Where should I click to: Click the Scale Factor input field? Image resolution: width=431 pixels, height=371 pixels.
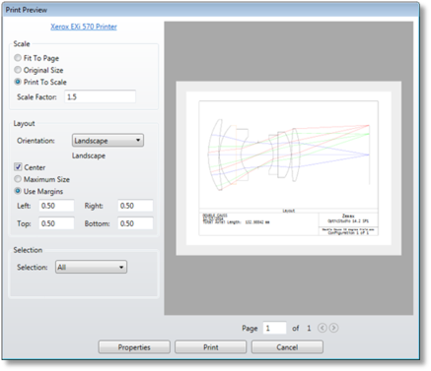click(100, 96)
